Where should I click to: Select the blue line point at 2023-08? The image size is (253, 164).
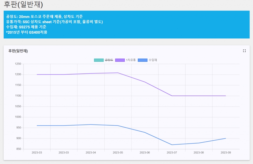[x=199, y=143]
